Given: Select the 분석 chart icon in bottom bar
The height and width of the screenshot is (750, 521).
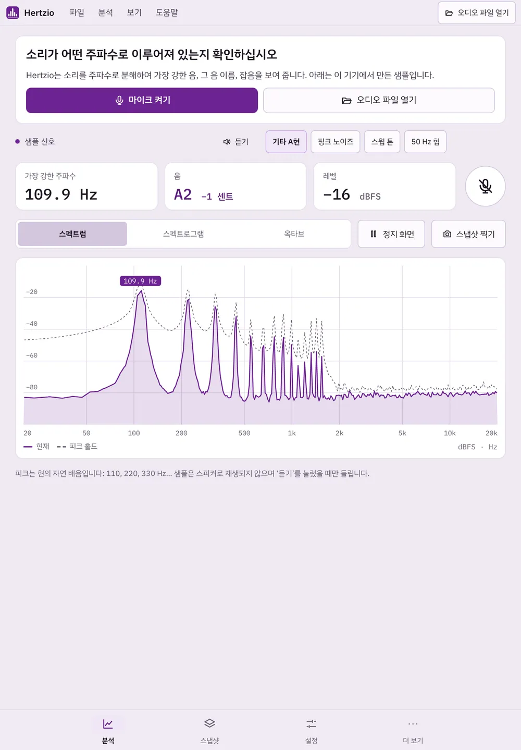Looking at the screenshot, I should (108, 723).
